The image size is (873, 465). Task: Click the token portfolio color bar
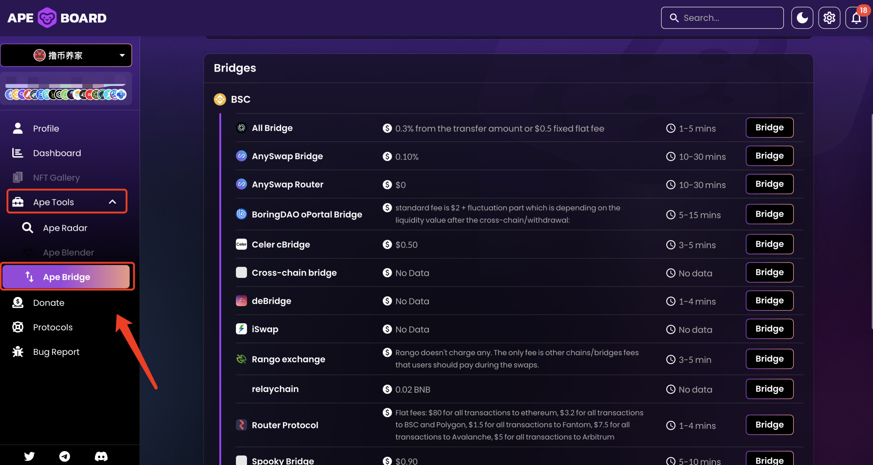[66, 86]
